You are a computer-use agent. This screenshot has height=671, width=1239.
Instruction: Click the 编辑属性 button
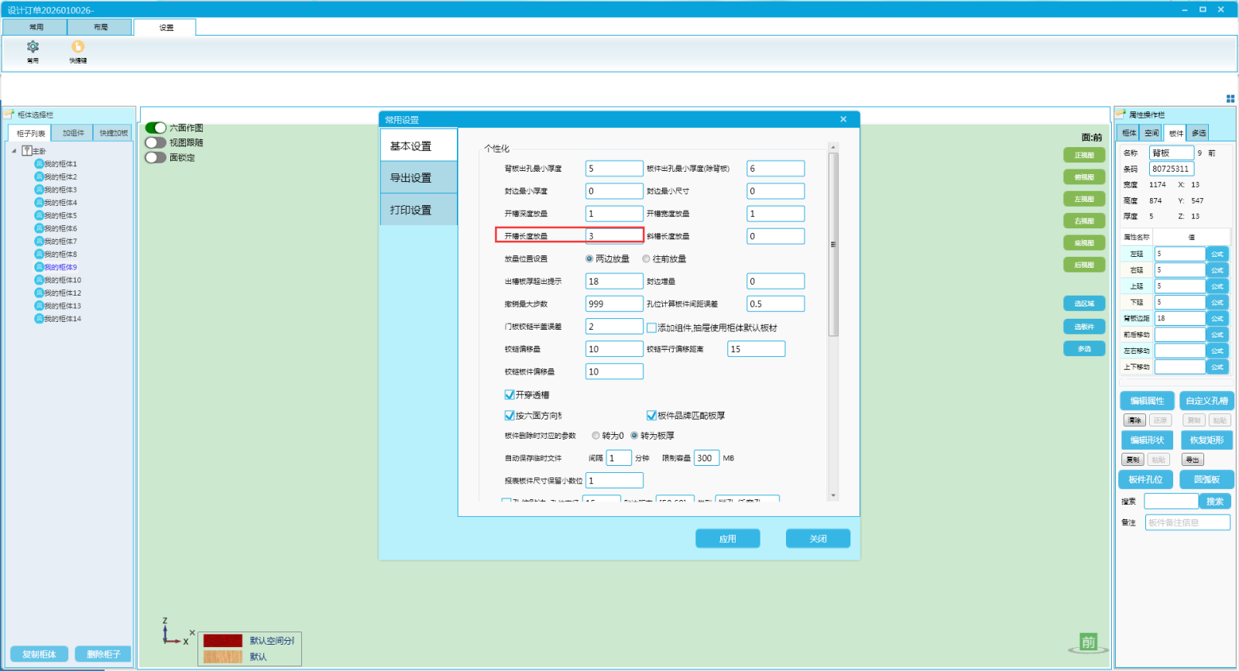coord(1147,401)
